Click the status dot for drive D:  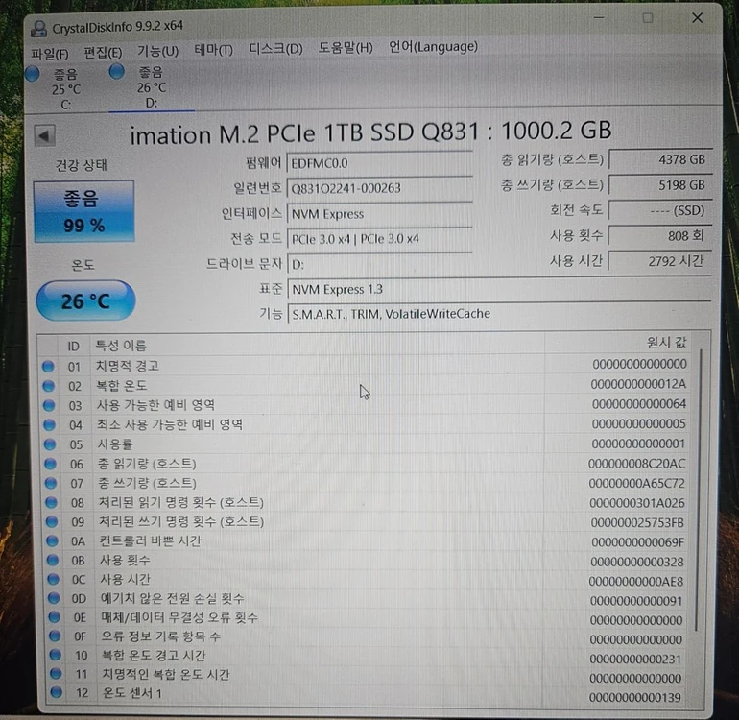(x=116, y=71)
